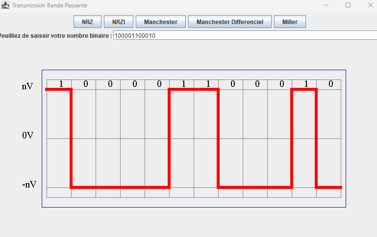Click the NRZ encoding button
This screenshot has height=237, width=377.
[87, 22]
